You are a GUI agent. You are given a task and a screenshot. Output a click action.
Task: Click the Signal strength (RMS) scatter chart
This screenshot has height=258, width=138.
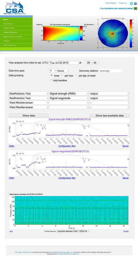tap(69, 131)
